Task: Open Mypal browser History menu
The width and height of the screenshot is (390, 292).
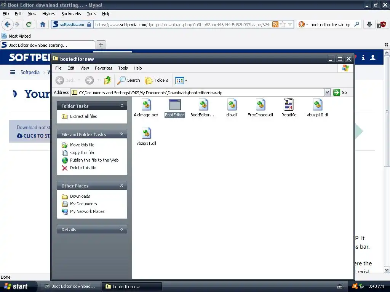Action: (x=49, y=14)
